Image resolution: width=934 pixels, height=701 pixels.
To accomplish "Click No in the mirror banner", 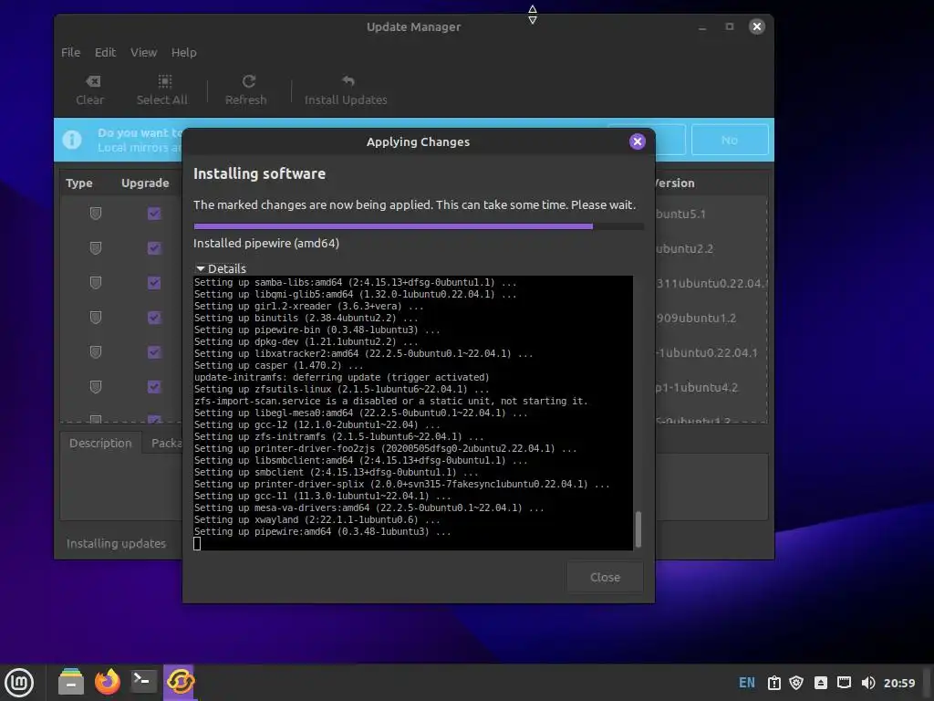I will tap(730, 140).
